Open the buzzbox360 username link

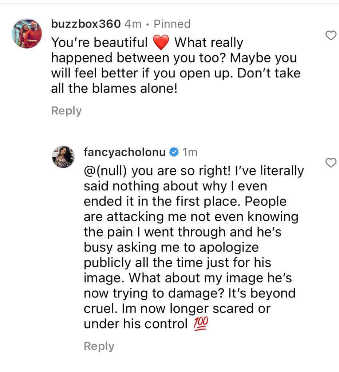[x=86, y=24]
